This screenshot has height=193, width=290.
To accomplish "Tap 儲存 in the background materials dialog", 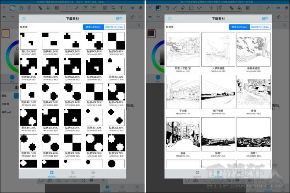I will [x=265, y=19].
